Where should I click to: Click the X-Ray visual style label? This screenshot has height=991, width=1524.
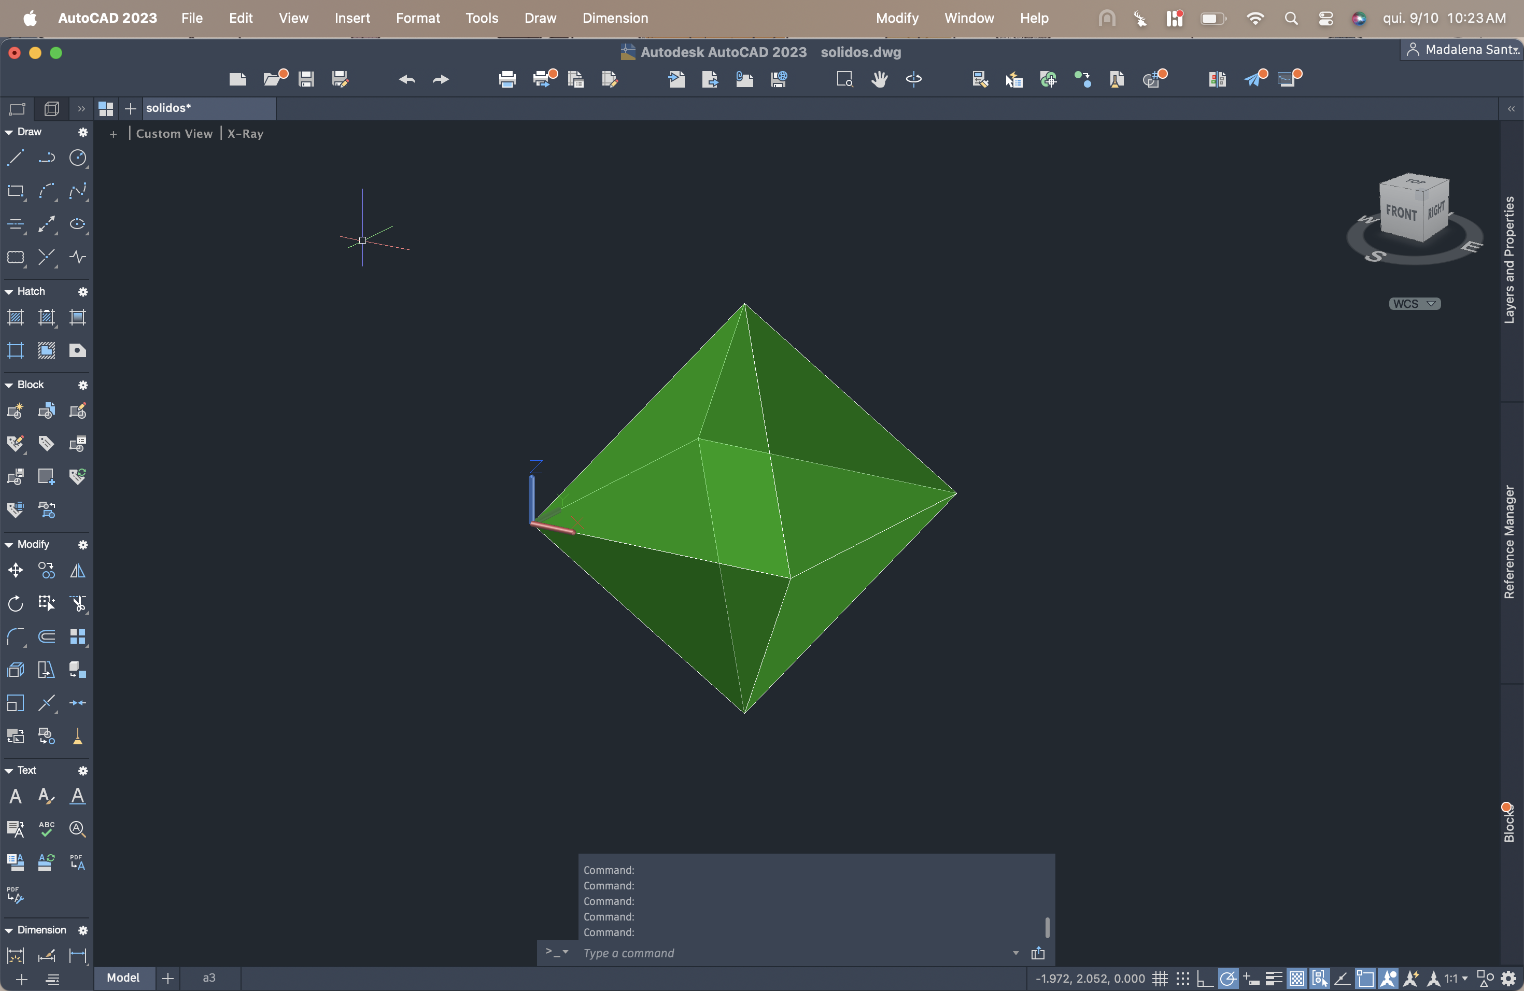coord(245,133)
